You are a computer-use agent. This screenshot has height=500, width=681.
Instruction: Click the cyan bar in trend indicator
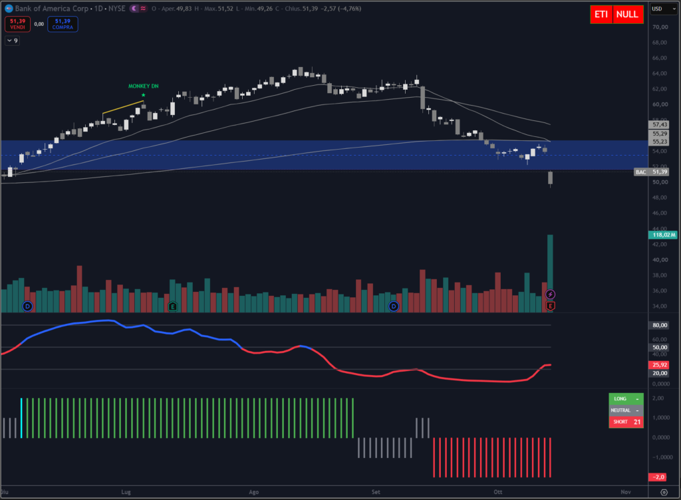[x=21, y=418]
